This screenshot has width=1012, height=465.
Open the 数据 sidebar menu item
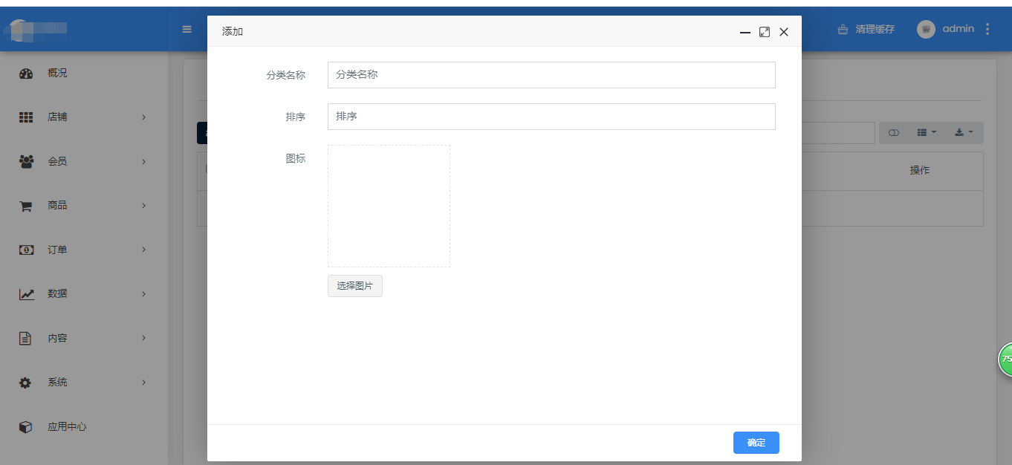[57, 294]
